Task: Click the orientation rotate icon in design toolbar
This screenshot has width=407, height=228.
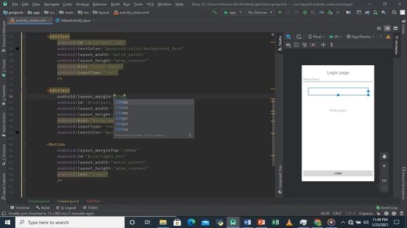Action: click(299, 37)
